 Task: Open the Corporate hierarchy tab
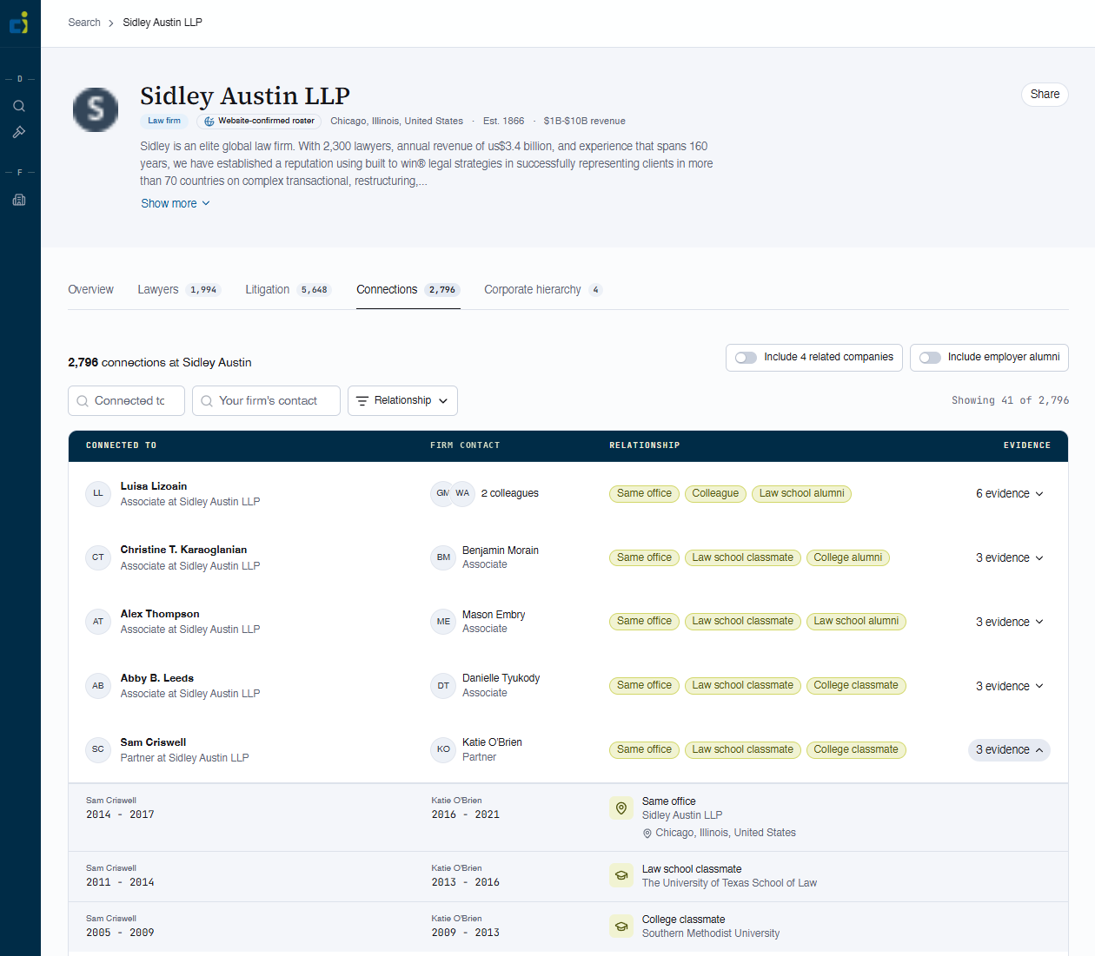[x=543, y=289]
